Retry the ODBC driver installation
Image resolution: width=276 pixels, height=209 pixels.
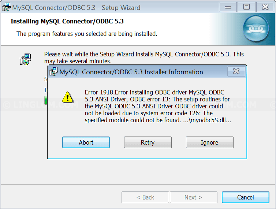click(148, 142)
